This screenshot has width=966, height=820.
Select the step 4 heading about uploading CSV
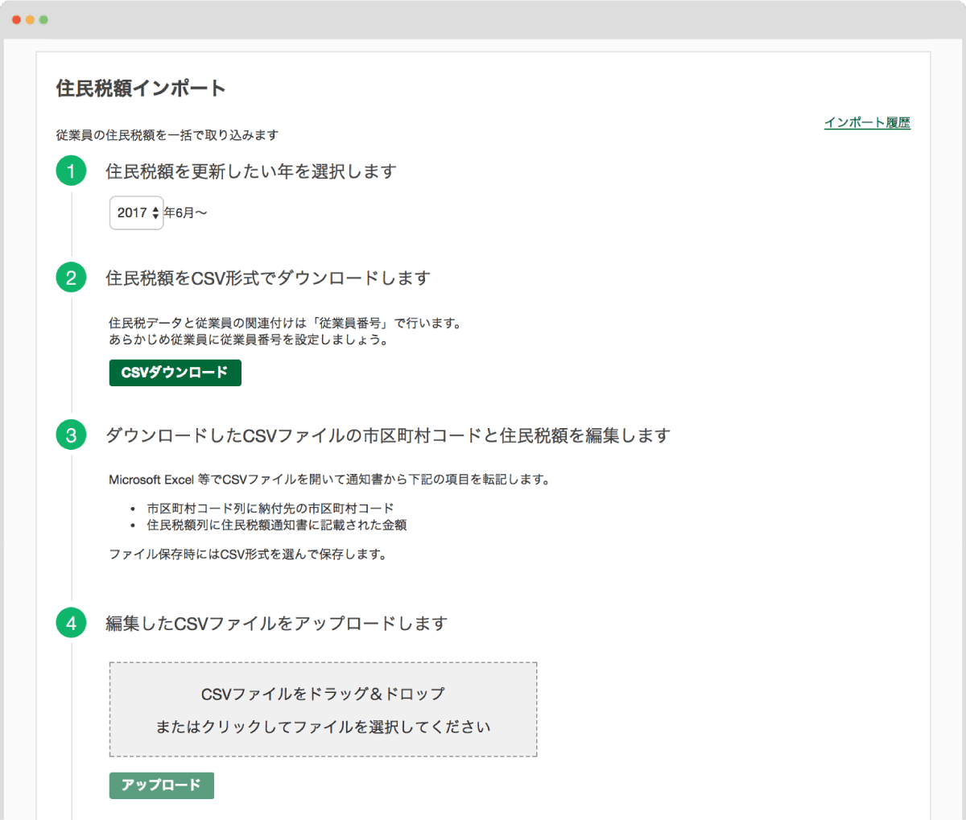click(276, 624)
